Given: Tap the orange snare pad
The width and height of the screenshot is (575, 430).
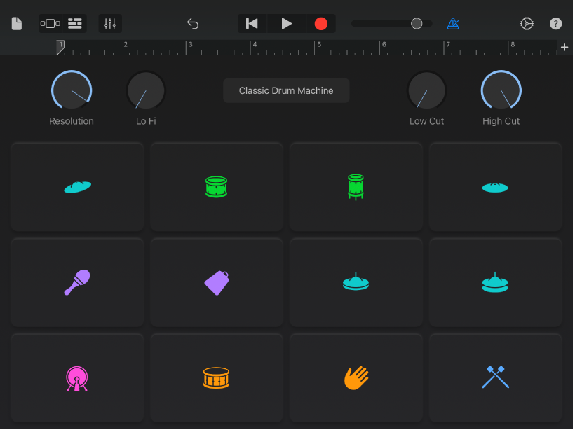Looking at the screenshot, I should (x=216, y=377).
